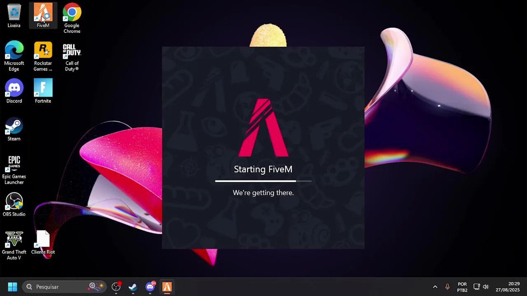
Task: Select the Epic Games Launcher icon
Action: pos(14,170)
